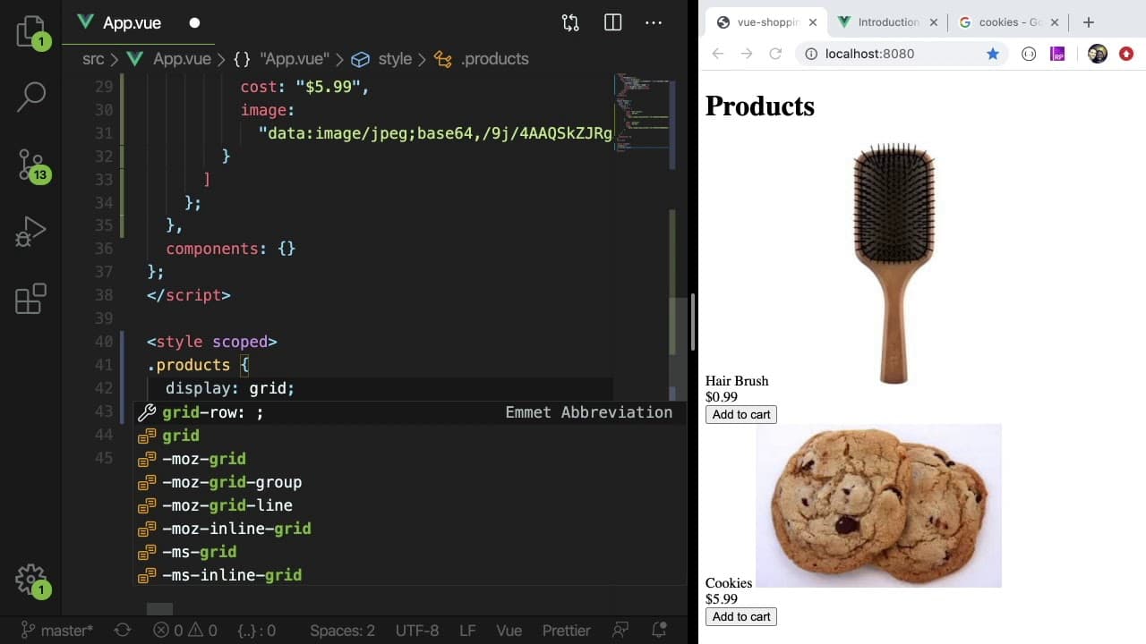The height and width of the screenshot is (644, 1146).
Task: Choose the -moz-grid suggestion
Action: (x=410, y=459)
